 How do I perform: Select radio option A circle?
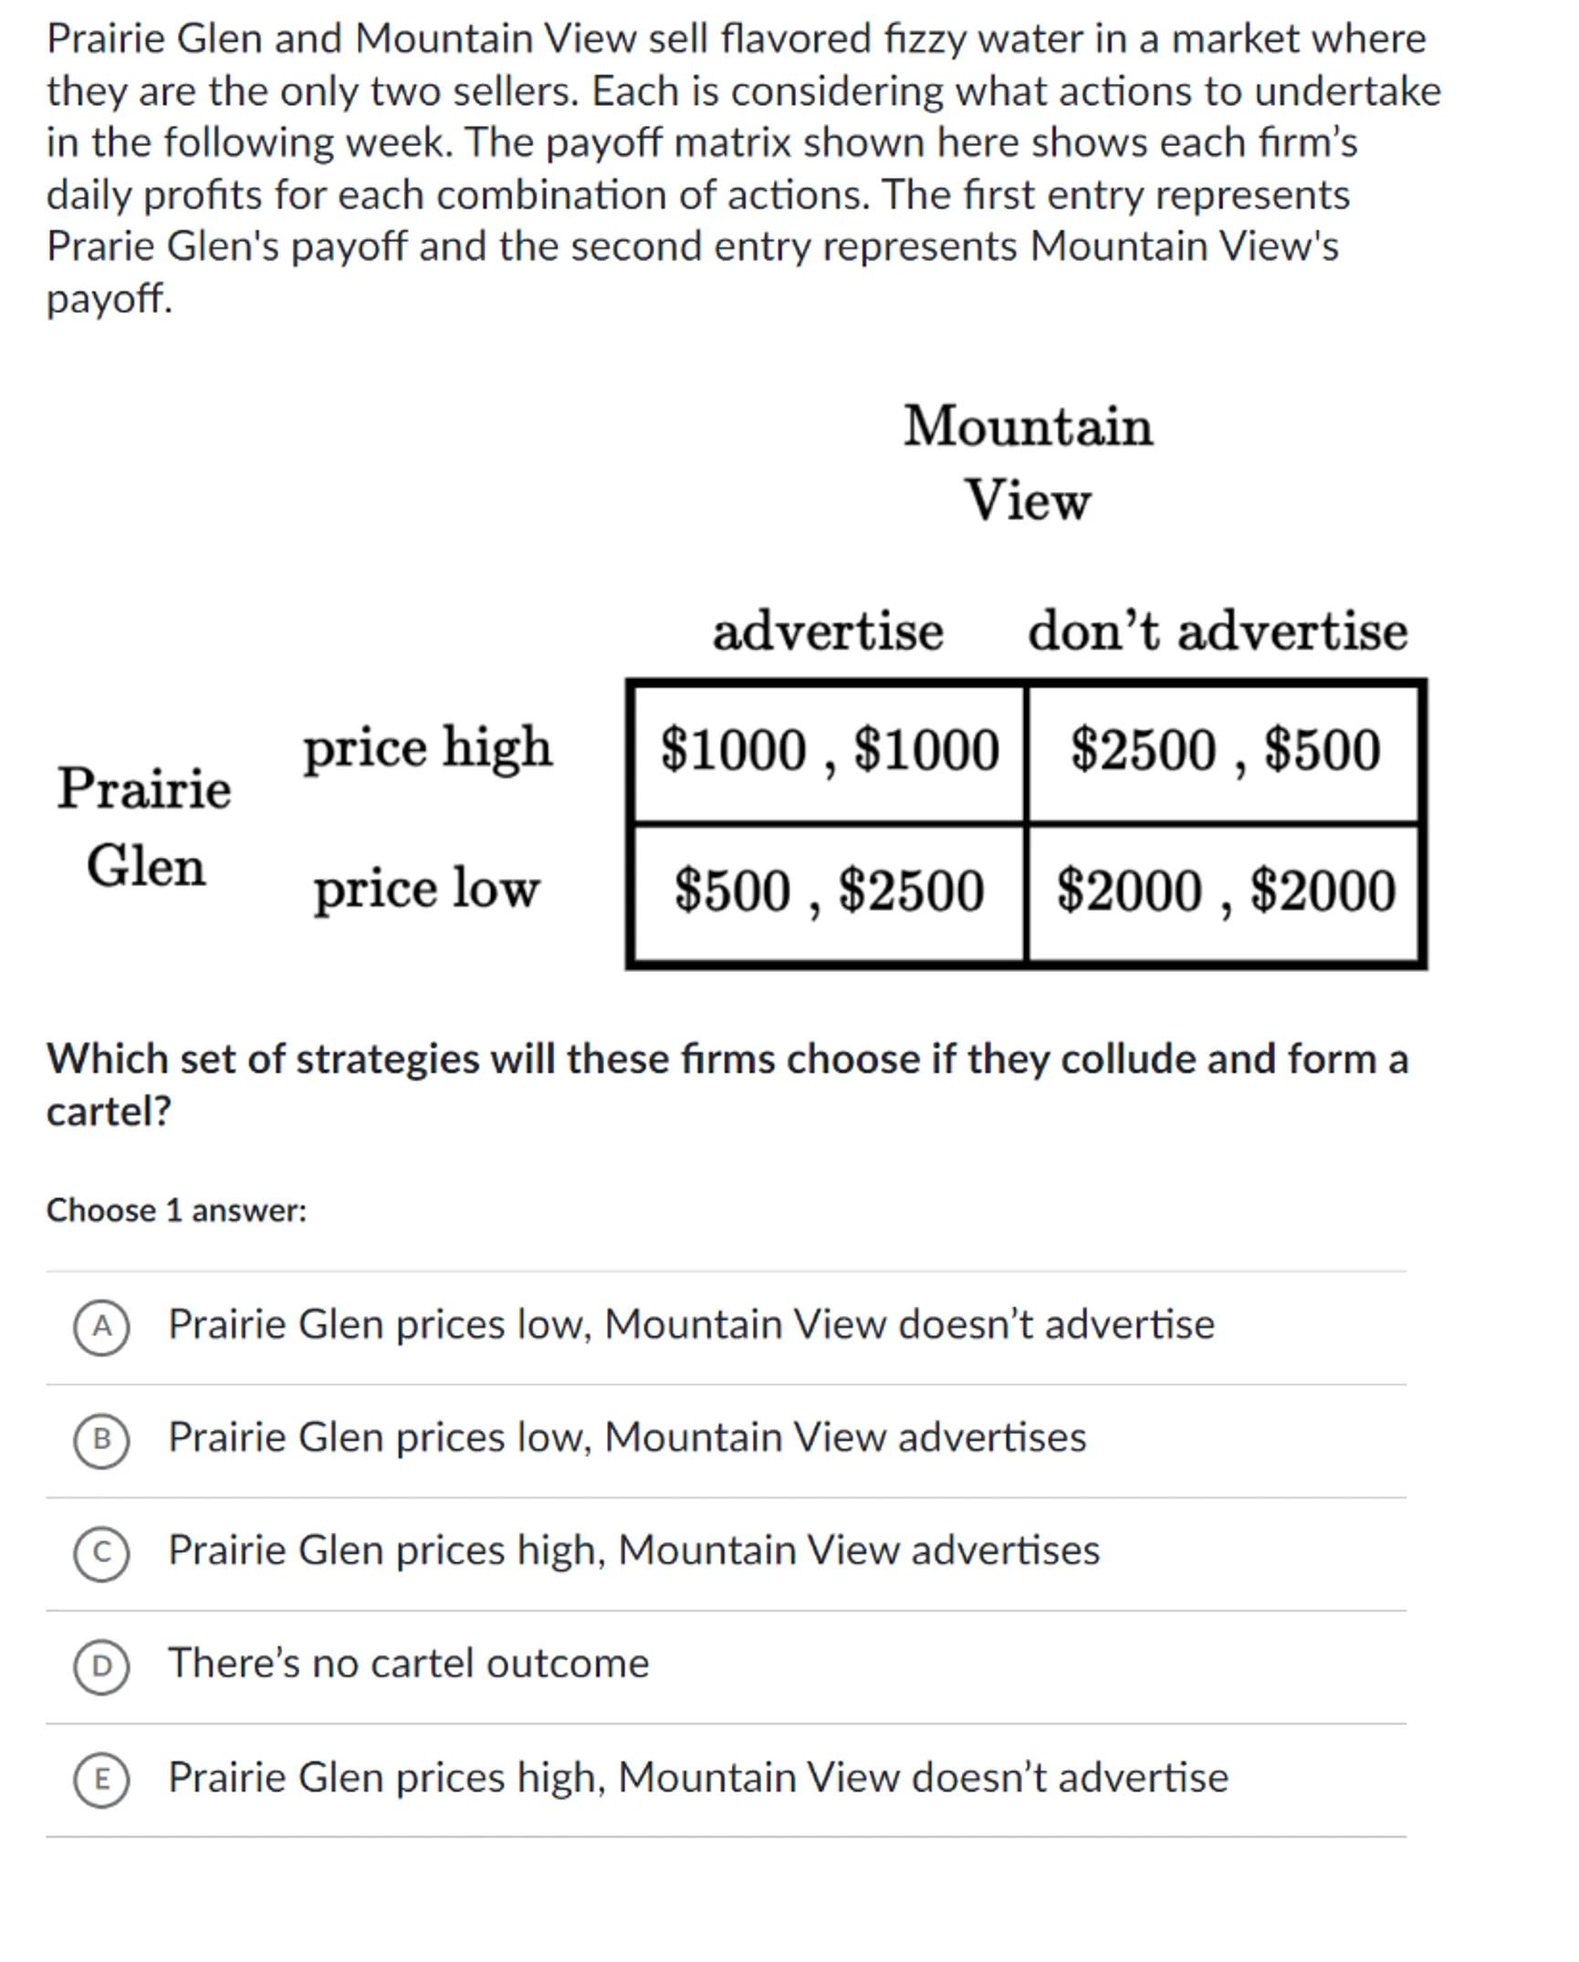[x=101, y=1327]
